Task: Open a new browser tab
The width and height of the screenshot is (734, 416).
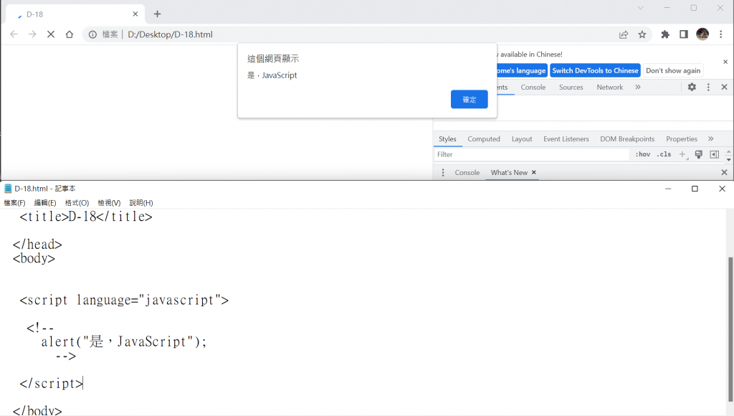Action: (157, 14)
